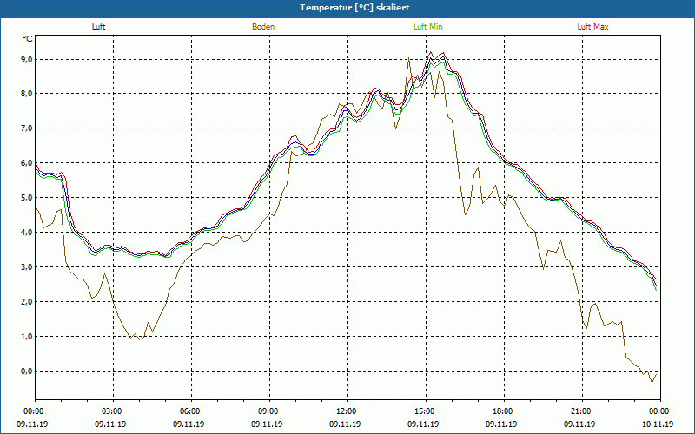Click the 06:00 time axis label
The width and height of the screenshot is (695, 434).
point(190,411)
